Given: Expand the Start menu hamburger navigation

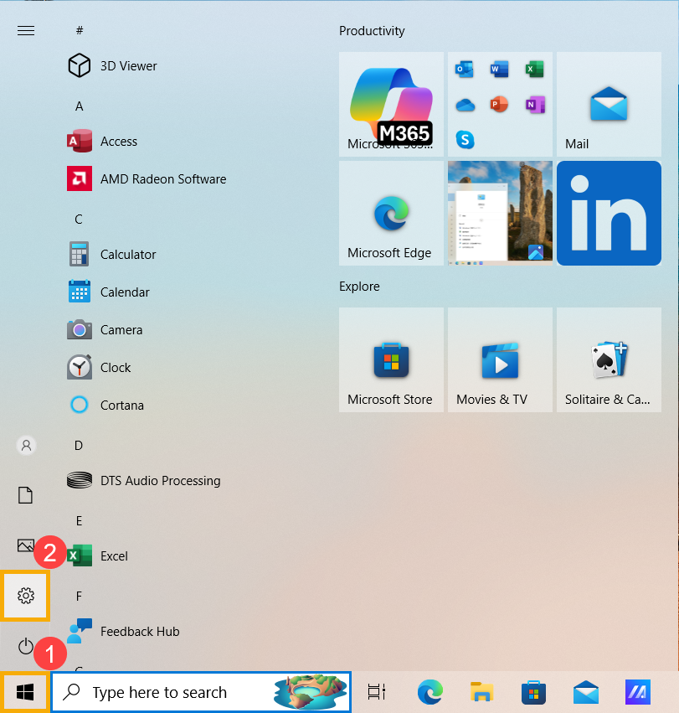Looking at the screenshot, I should click(26, 30).
